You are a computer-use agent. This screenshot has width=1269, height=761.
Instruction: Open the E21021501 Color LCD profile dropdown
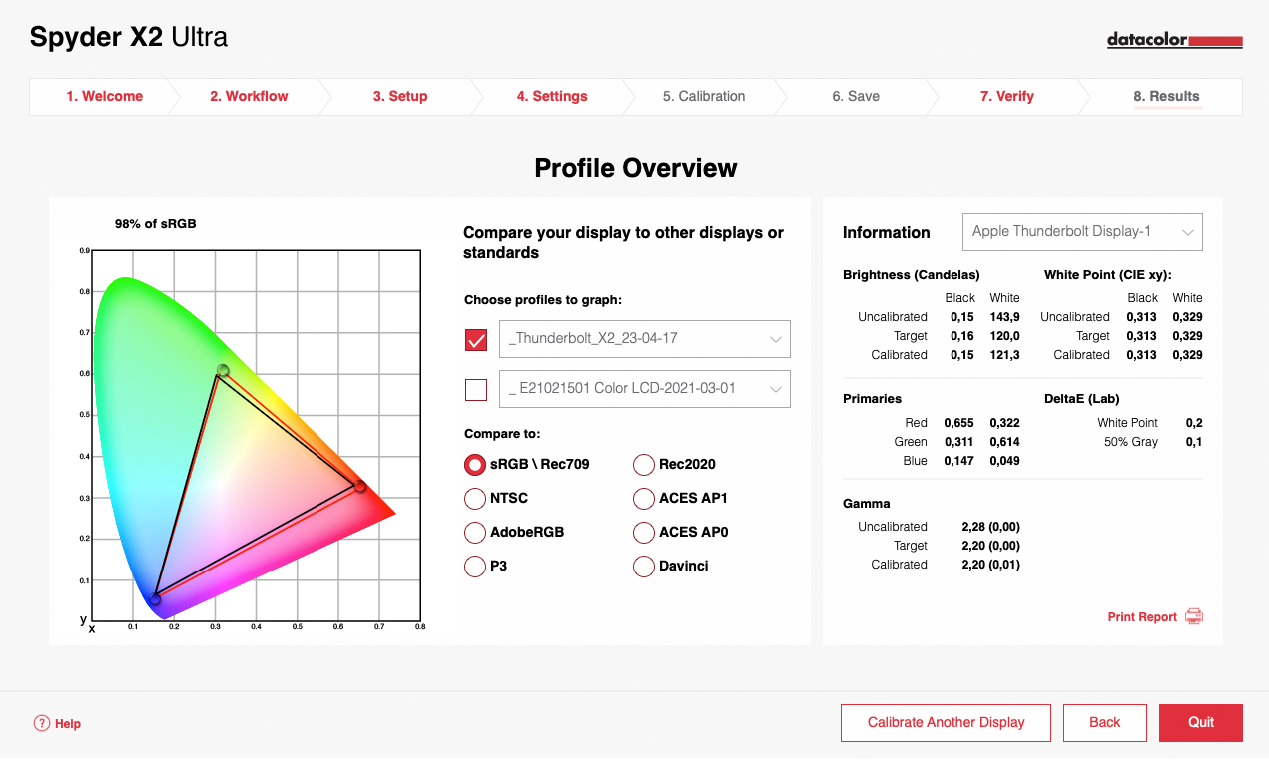pyautogui.click(x=645, y=389)
